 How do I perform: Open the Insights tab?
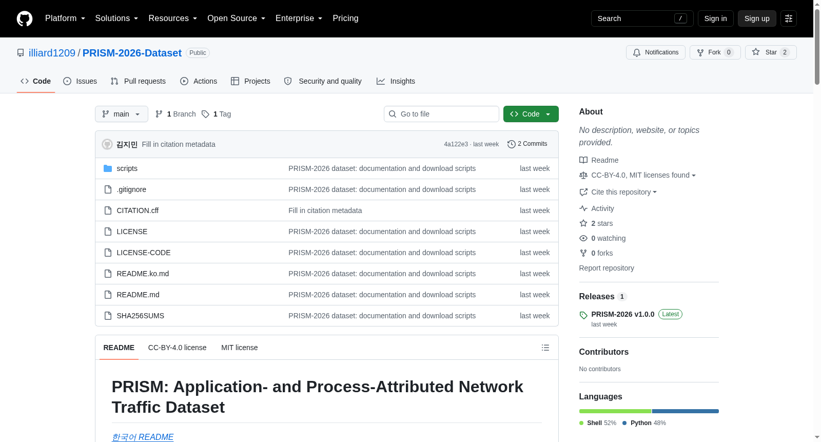click(396, 81)
